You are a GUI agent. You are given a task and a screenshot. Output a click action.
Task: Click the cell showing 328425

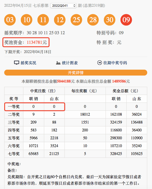(116, 154)
